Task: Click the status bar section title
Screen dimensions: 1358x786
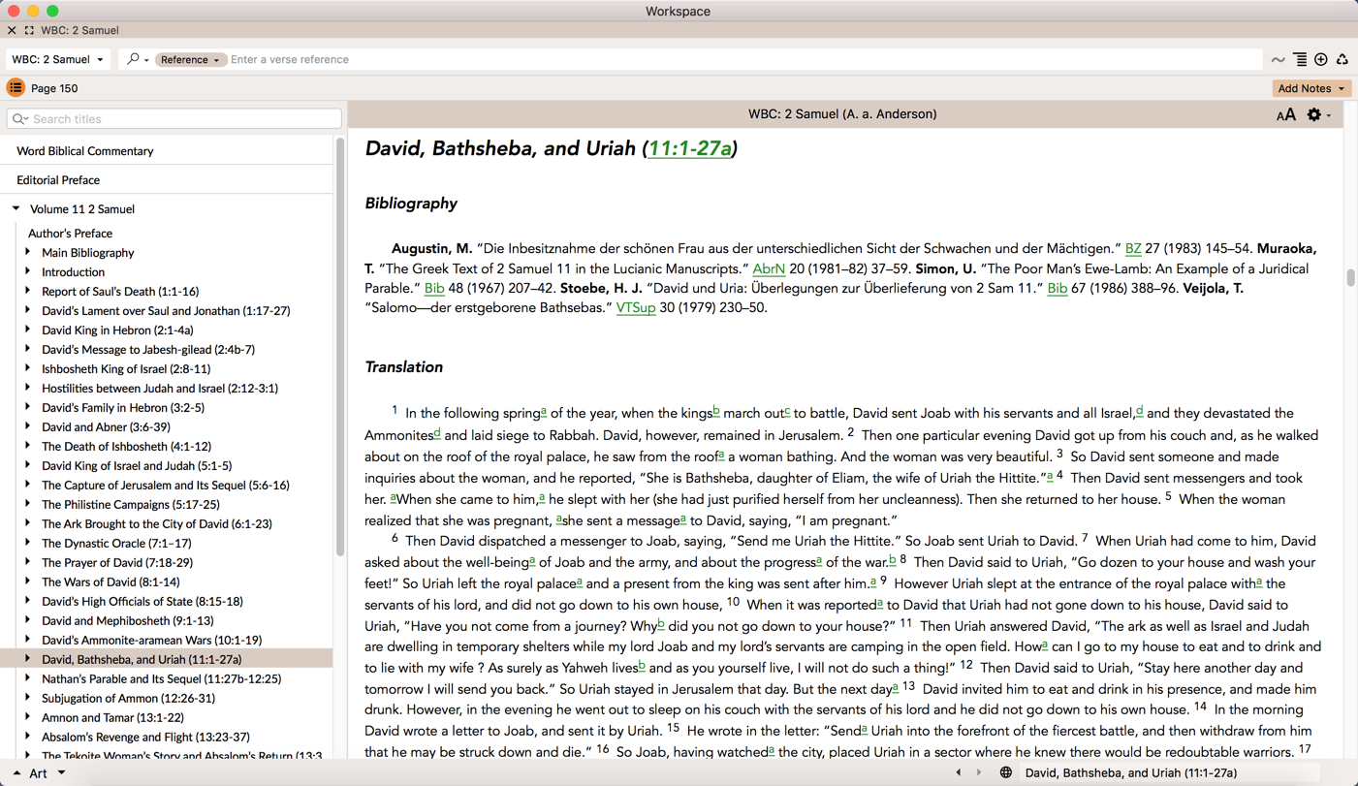Action: 1131,772
